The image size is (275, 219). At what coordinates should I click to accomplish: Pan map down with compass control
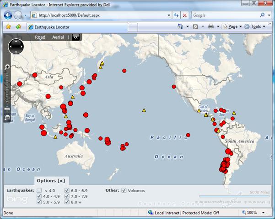click(16, 52)
